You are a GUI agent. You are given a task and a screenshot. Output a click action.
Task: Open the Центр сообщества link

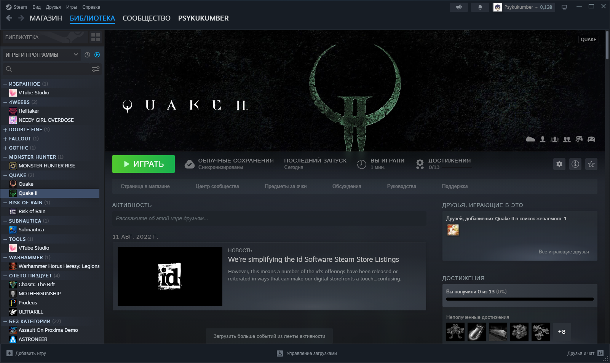(x=217, y=186)
